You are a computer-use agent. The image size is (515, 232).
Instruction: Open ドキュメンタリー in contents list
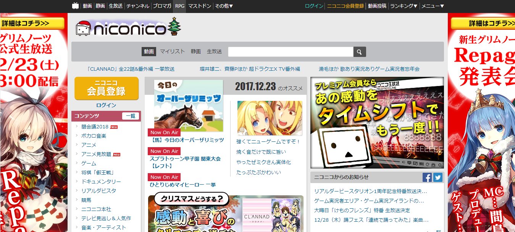coord(101,182)
